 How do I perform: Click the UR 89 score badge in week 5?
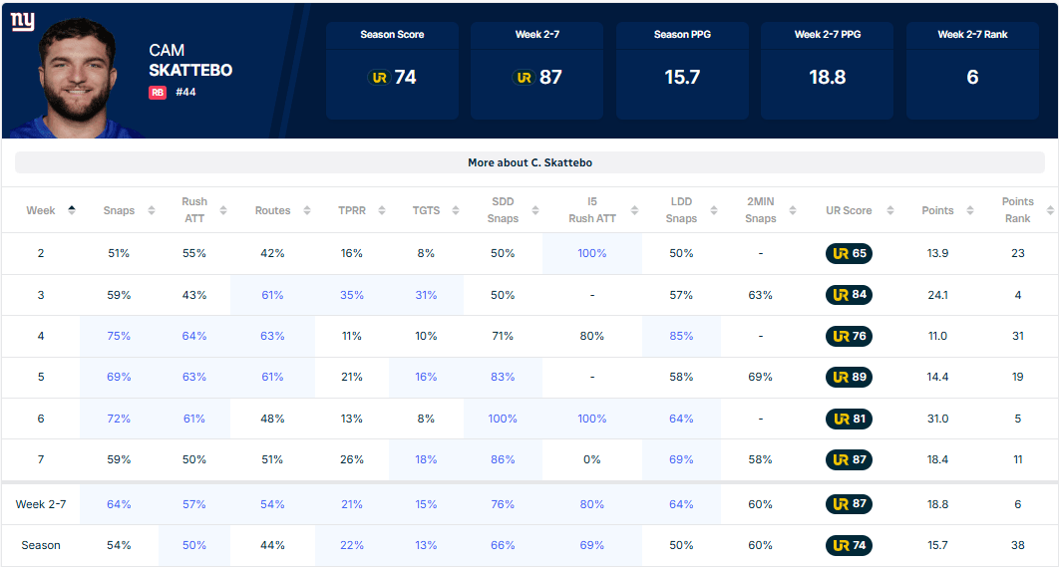[x=849, y=377]
